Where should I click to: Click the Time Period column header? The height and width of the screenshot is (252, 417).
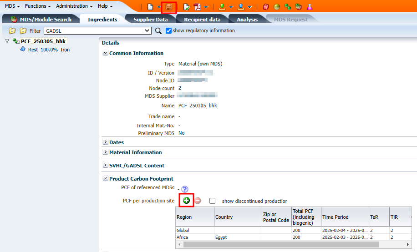pyautogui.click(x=345, y=217)
